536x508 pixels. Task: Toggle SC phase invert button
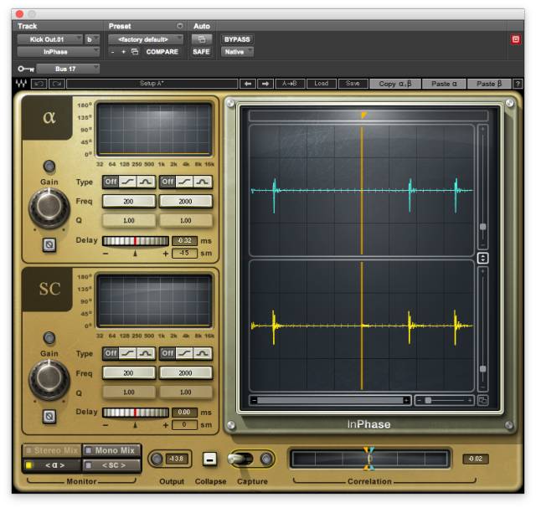pos(49,417)
